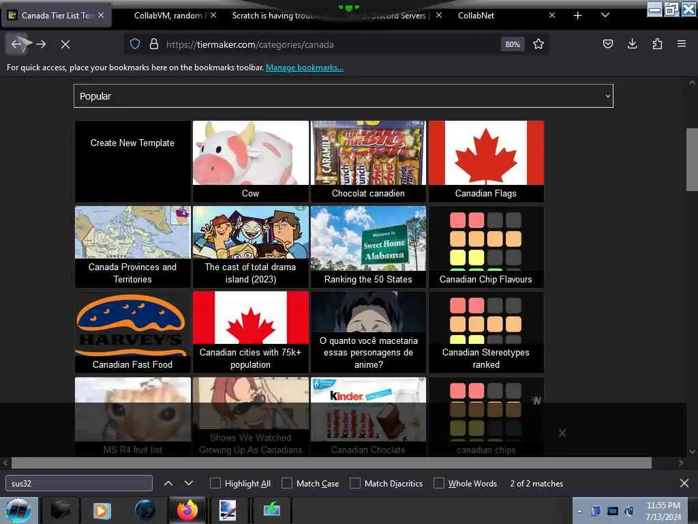Close the CollabVM, random tab
Screen dimensions: 698x524
(x=213, y=15)
